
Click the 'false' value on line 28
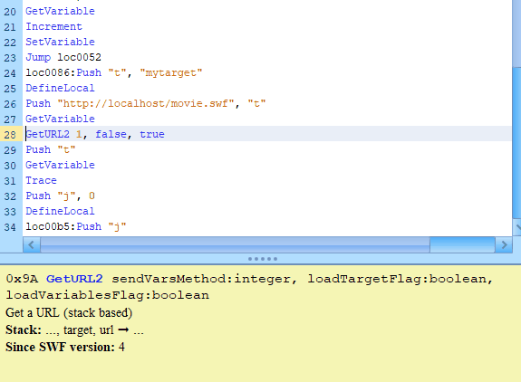[111, 134]
